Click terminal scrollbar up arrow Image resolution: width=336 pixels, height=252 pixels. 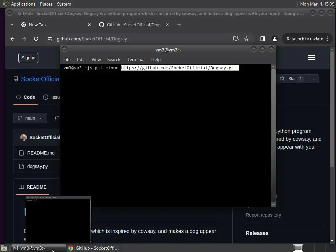pyautogui.click(x=273, y=67)
